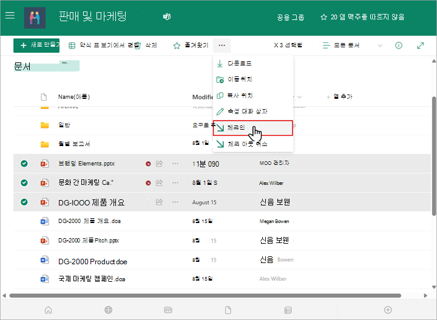Click the vertical scrollbar thumb
The image size is (437, 320).
click(433, 156)
